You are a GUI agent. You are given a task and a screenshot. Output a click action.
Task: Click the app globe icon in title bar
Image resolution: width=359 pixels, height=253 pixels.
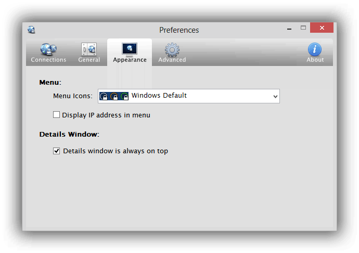point(31,30)
